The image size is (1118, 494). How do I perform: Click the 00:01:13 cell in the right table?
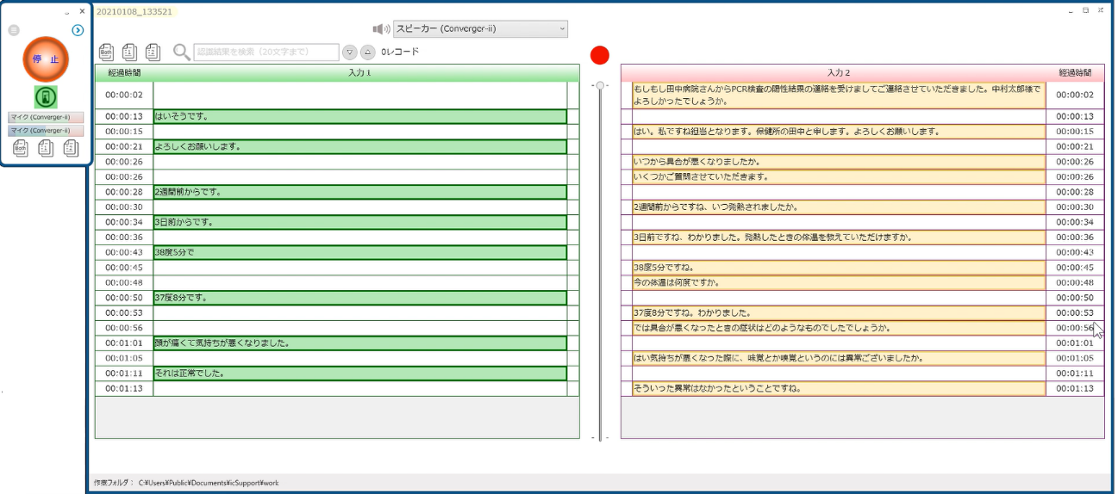tap(1075, 388)
